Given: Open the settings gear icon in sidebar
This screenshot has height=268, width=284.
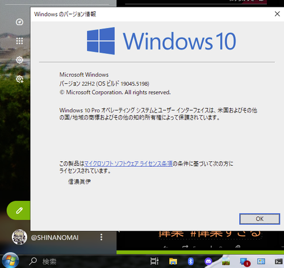Looking at the screenshot, I should tap(19, 60).
